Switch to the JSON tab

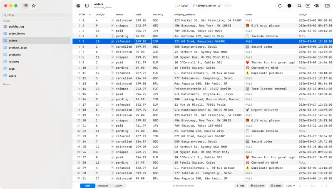point(118,186)
